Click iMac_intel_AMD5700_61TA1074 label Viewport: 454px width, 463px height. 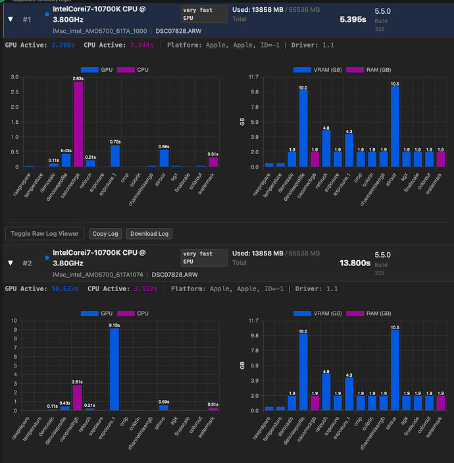[x=97, y=275]
